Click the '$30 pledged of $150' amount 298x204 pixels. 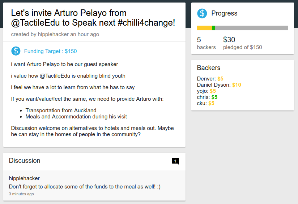[242, 43]
